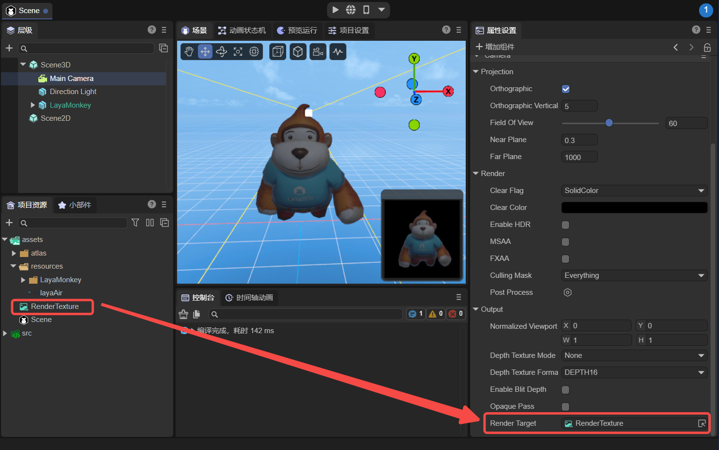Open the Culling Mask dropdown
The image size is (719, 450).
pos(634,275)
